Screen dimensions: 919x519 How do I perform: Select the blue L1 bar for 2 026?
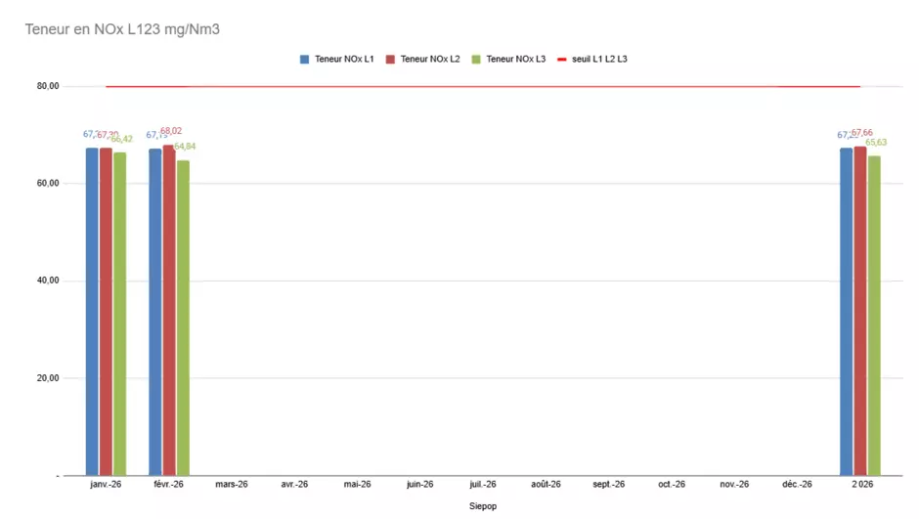coord(847,311)
